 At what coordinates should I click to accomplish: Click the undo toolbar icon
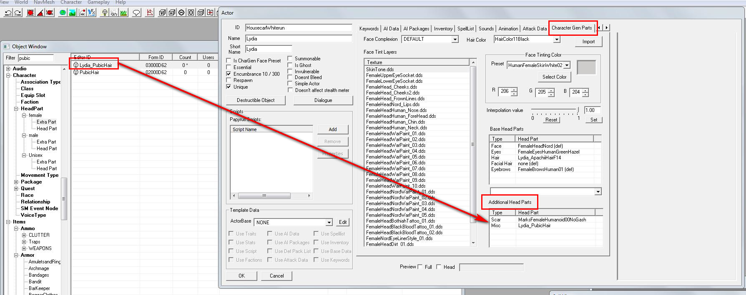coord(8,13)
